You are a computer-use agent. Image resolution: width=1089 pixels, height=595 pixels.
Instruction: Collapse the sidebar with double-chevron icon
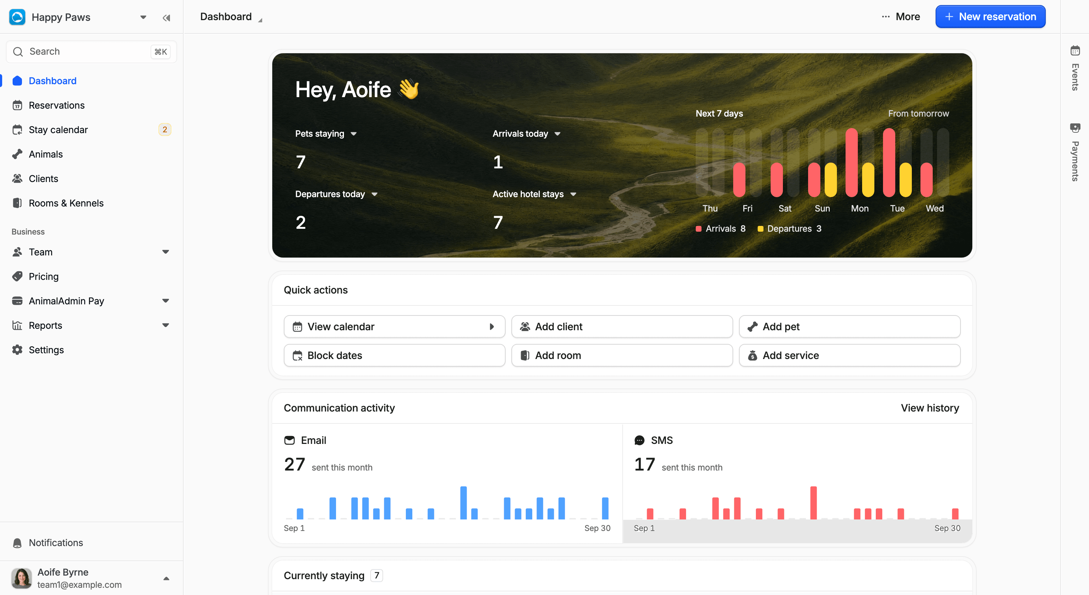(x=166, y=18)
